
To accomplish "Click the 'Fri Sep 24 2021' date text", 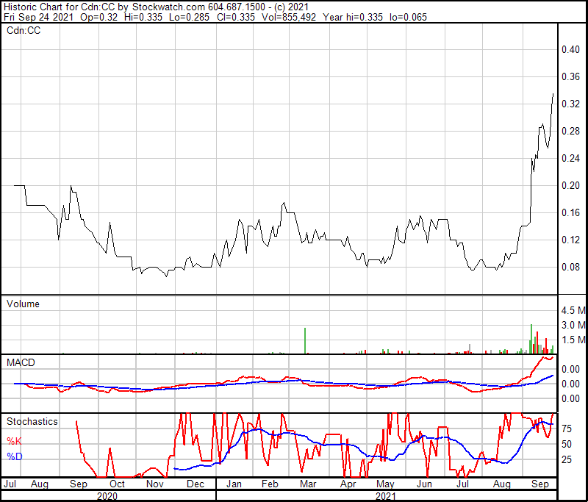I will (38, 17).
